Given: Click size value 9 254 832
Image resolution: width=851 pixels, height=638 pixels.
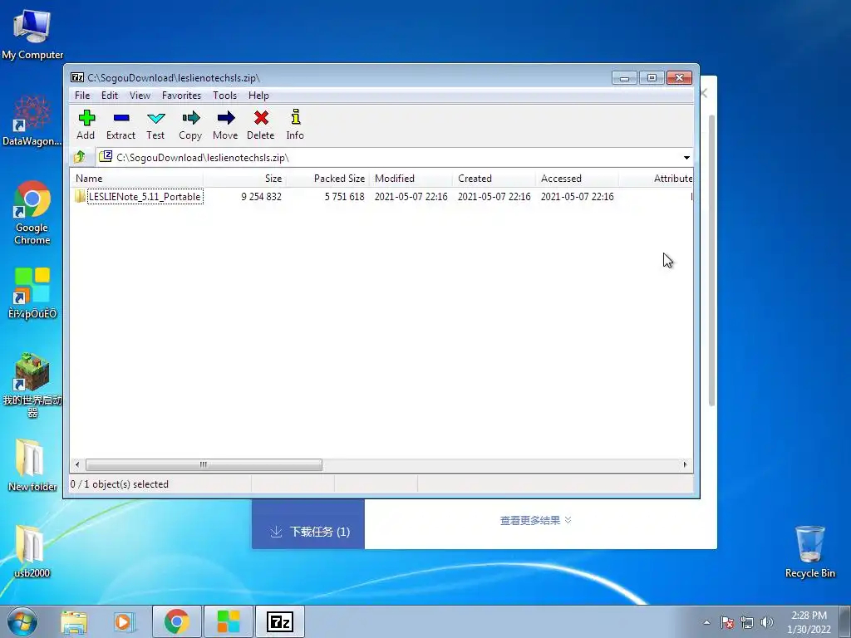Looking at the screenshot, I should (x=262, y=196).
